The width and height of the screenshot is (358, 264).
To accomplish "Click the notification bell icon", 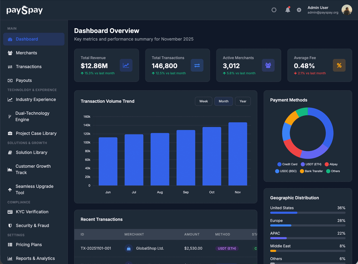I will tap(288, 10).
